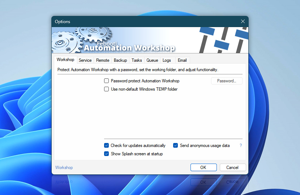Go to the Backup tab
The image size is (300, 195).
point(120,60)
